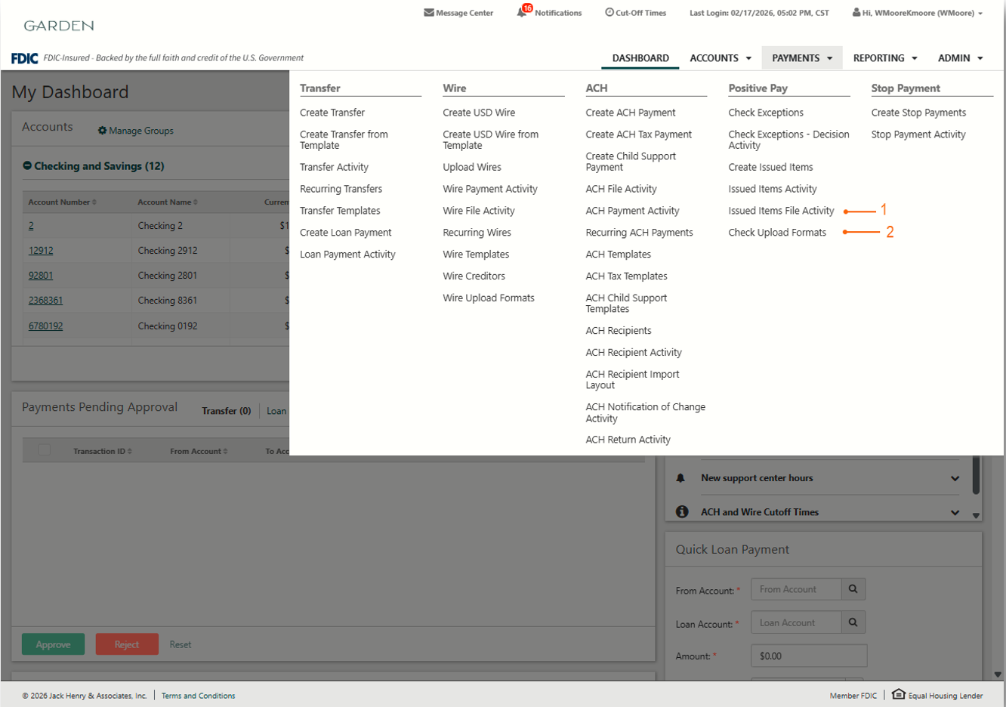1006x707 pixels.
Task: Click the announcements panel scrollbar
Action: pos(976,476)
